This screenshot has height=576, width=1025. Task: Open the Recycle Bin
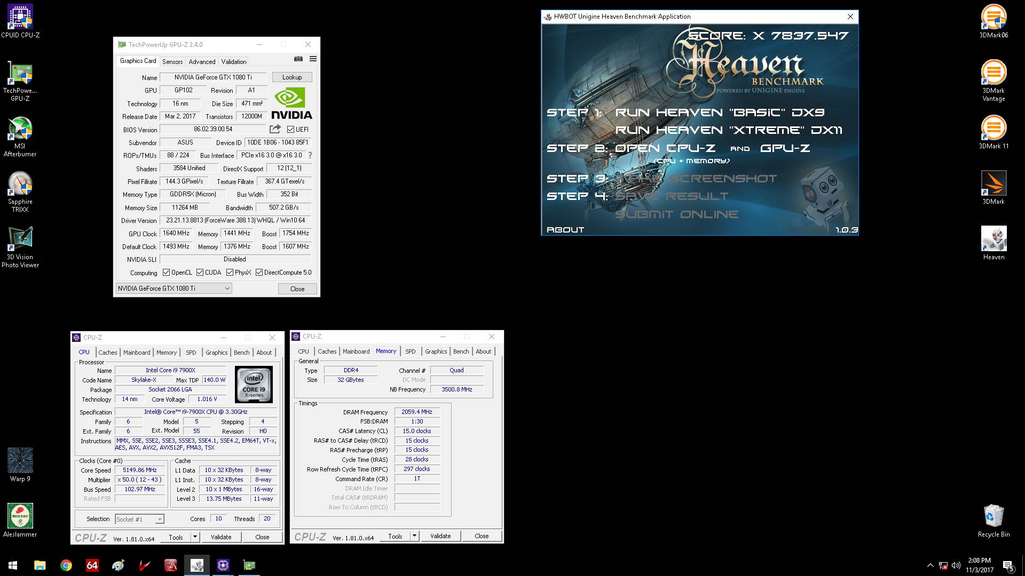pos(994,521)
